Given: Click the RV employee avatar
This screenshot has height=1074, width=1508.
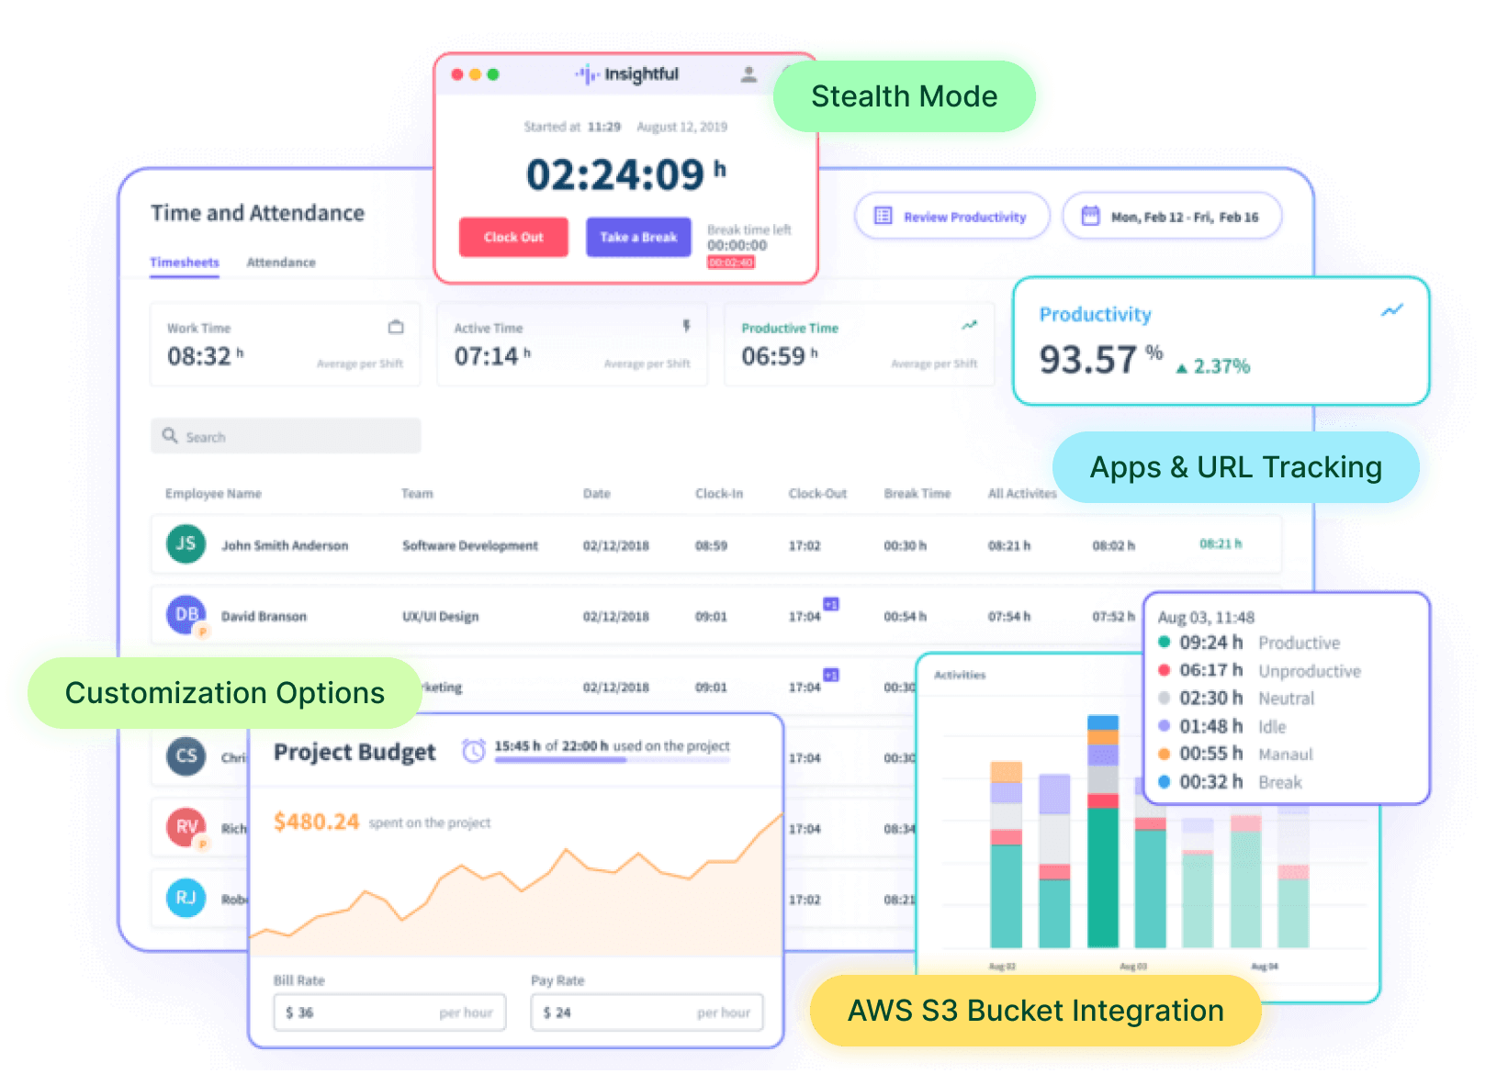Looking at the screenshot, I should tap(186, 827).
